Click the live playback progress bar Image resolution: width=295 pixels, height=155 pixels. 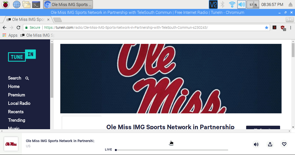coord(172,150)
